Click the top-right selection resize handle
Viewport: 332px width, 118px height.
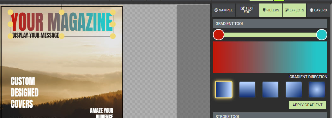pos(113,12)
